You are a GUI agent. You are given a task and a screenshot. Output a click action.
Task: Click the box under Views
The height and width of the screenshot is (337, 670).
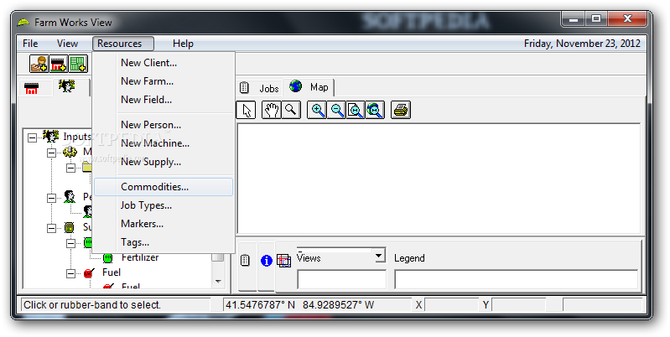click(x=341, y=280)
